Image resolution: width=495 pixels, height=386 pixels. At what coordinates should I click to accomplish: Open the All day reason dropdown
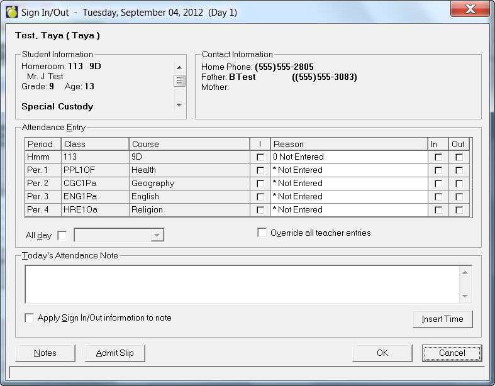click(x=157, y=236)
